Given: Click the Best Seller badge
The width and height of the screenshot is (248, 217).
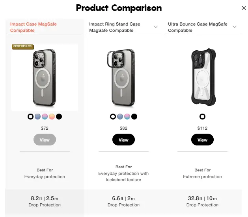Looking at the screenshot, I should 23,46.
